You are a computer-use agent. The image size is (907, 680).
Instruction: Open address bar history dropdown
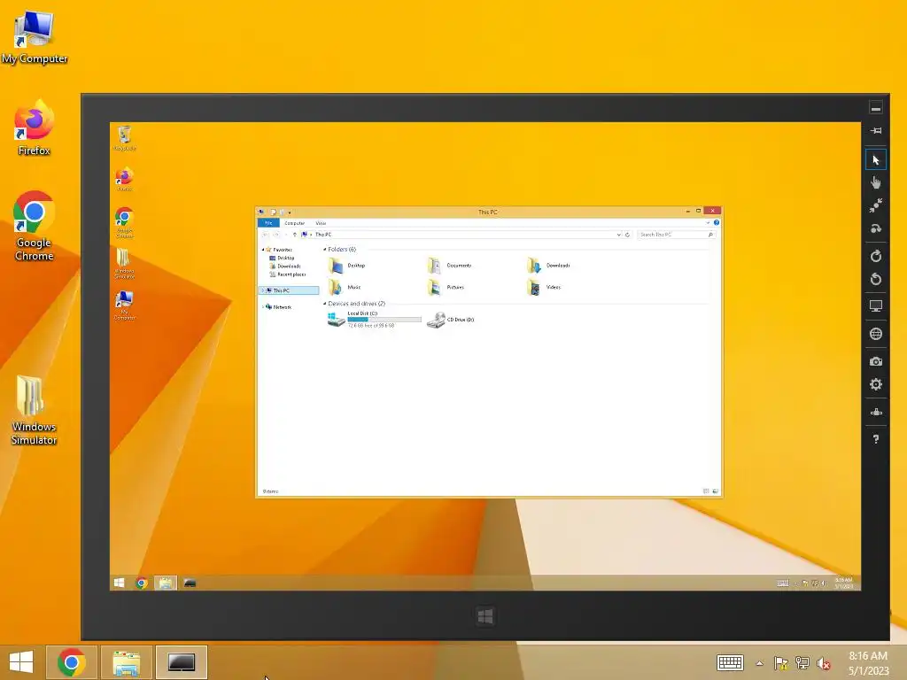click(x=619, y=235)
